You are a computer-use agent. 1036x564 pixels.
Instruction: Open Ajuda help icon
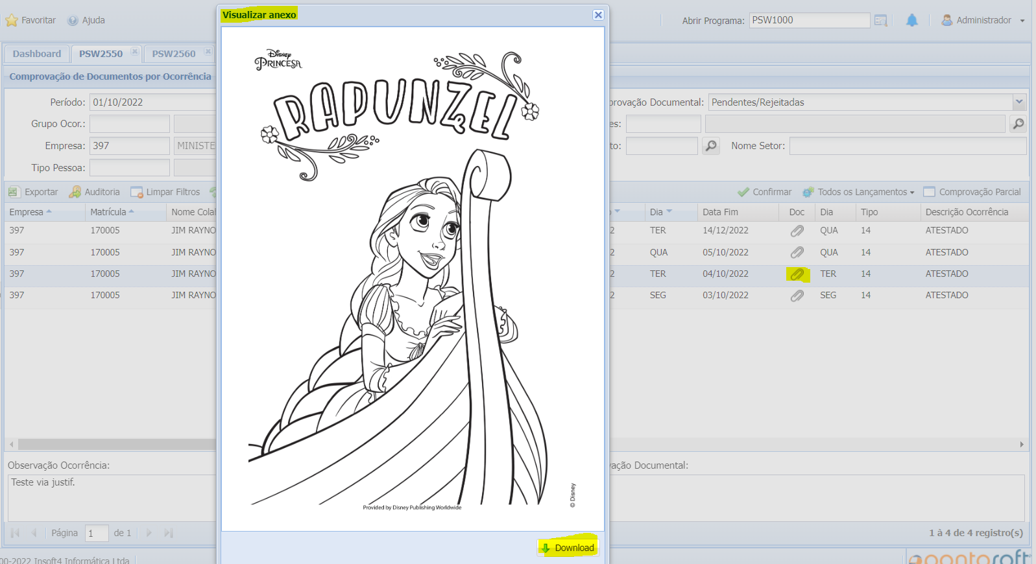pos(73,20)
